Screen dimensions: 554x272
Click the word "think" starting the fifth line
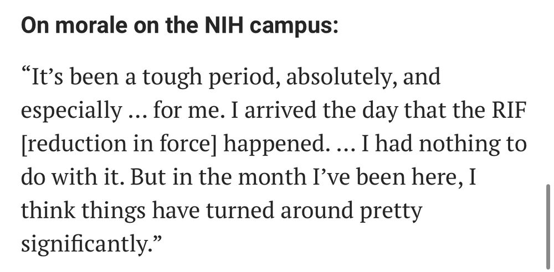click(49, 211)
